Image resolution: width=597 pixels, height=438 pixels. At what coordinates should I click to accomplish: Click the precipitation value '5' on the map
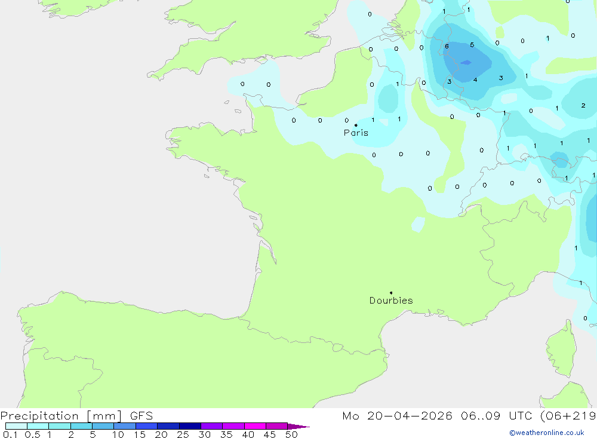pyautogui.click(x=472, y=45)
